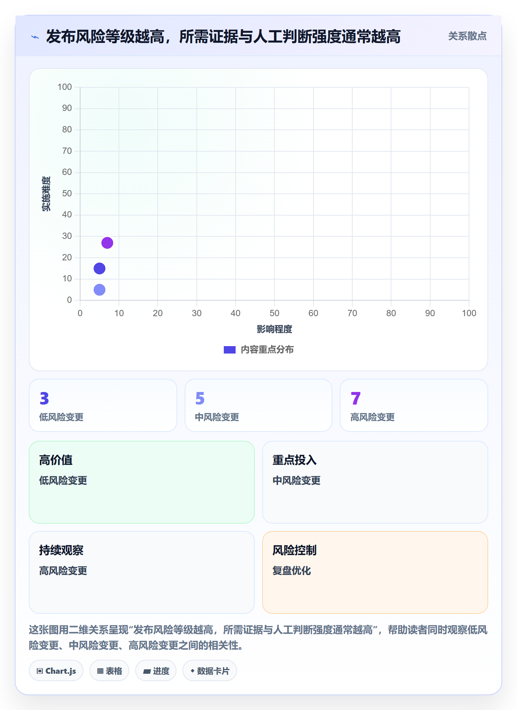Click the 数据卡片 tag chip
The height and width of the screenshot is (710, 517).
pos(210,671)
